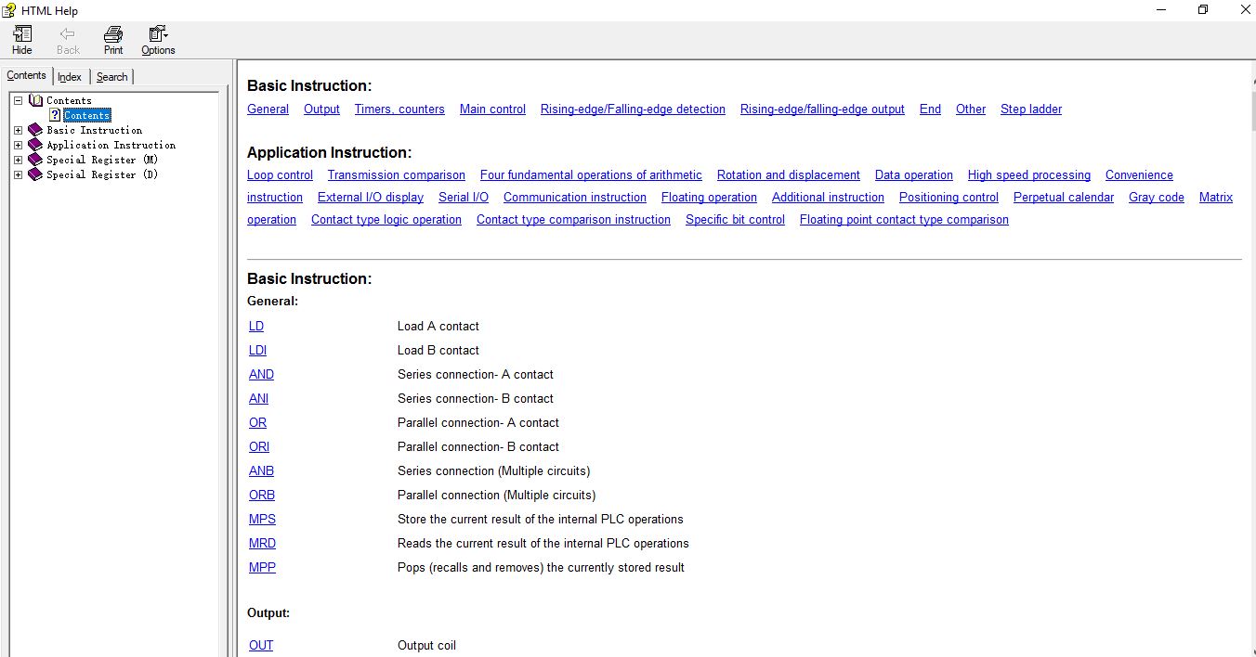Viewport: 1256px width, 657px height.
Task: Open the High speed processing link
Action: pyautogui.click(x=1029, y=174)
